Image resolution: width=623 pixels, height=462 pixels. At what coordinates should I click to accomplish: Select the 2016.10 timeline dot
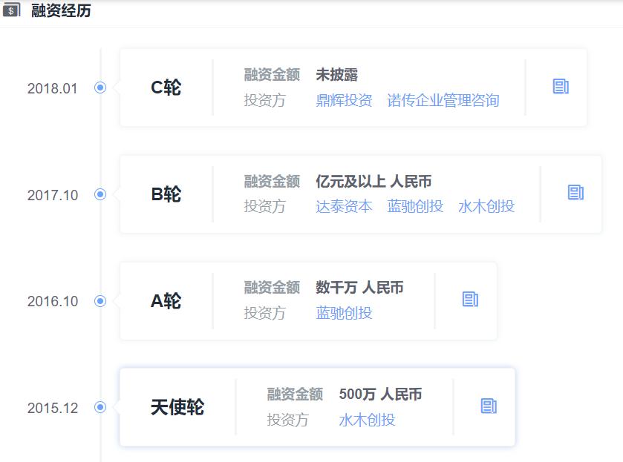(x=100, y=301)
